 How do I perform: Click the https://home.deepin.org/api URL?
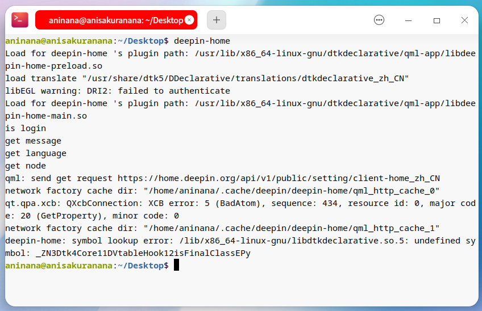279,178
